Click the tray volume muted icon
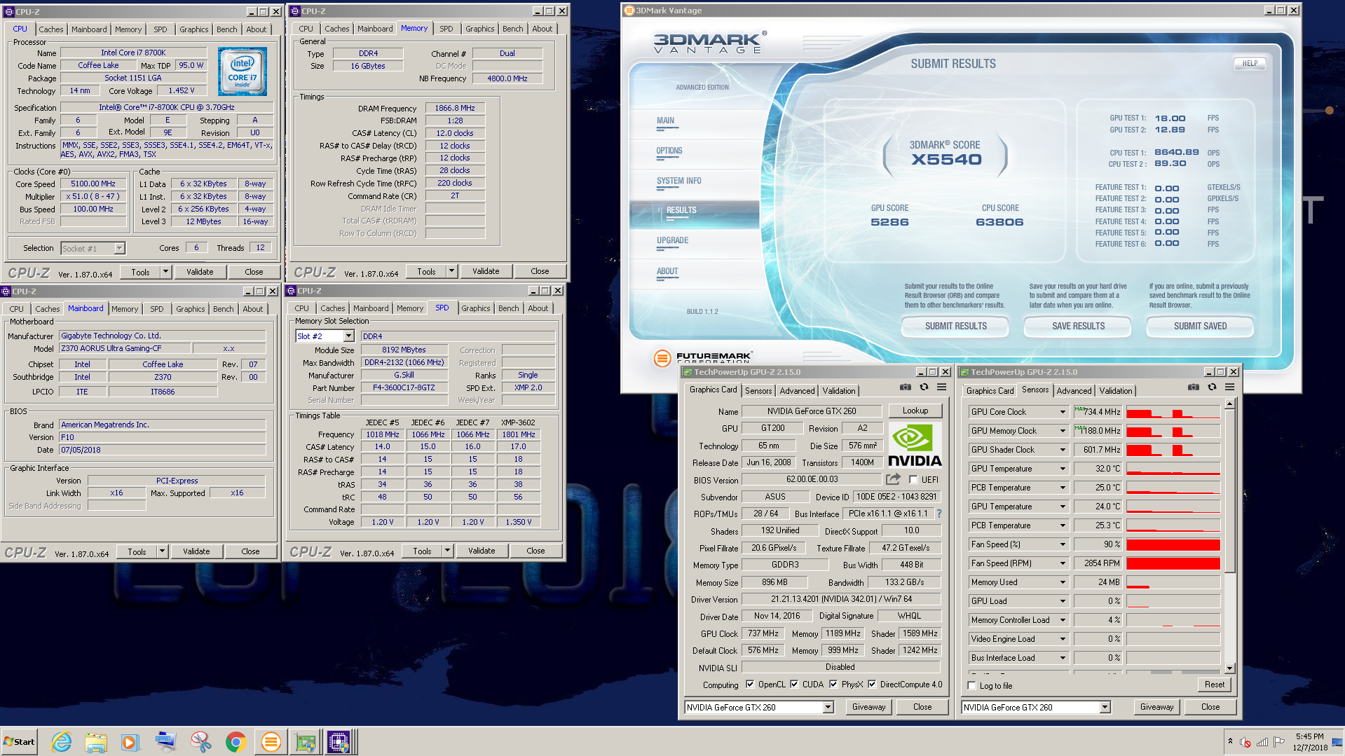 [x=1245, y=742]
